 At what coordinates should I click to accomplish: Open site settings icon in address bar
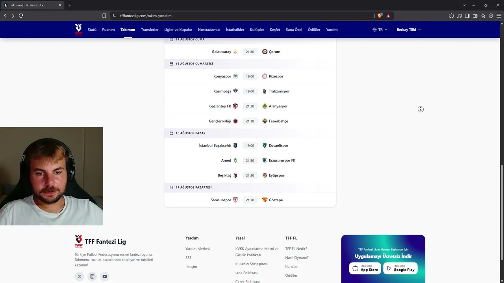(x=114, y=16)
